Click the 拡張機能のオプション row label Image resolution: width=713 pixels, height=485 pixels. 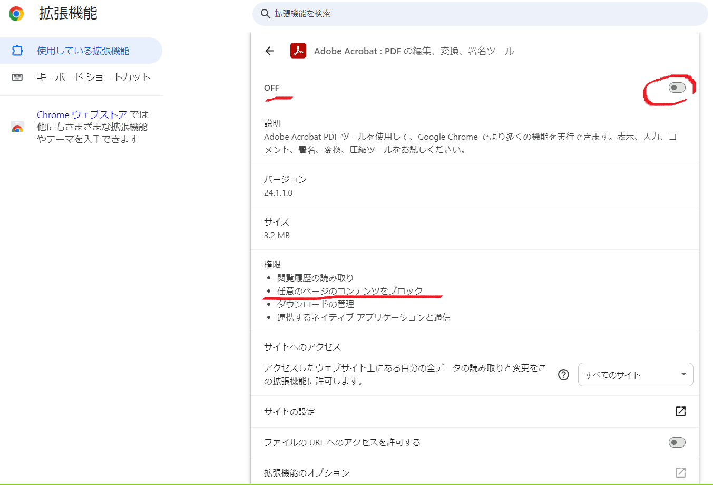pyautogui.click(x=307, y=473)
